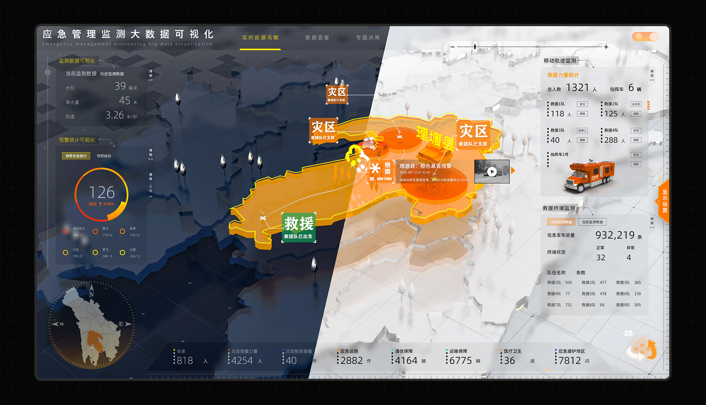Click the green 救援 rescue marker
706x405 pixels.
point(299,227)
